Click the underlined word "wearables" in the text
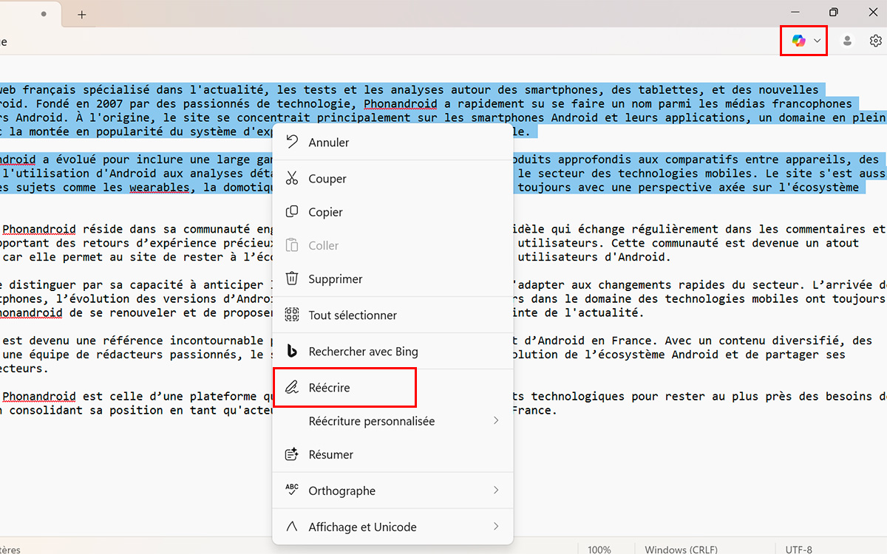The image size is (887, 554). pos(159,188)
